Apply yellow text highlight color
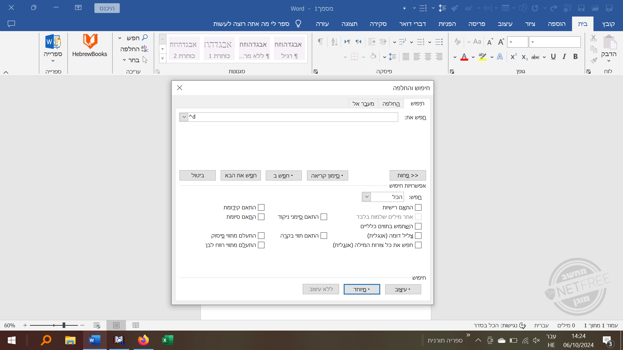Viewport: 623px width, 350px height. [x=483, y=57]
